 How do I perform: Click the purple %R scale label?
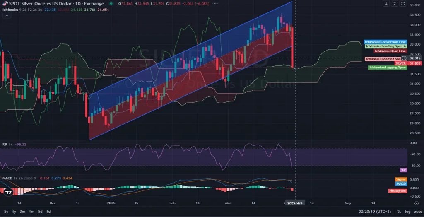tap(403, 170)
